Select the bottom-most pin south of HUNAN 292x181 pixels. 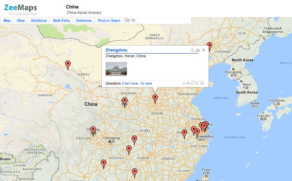(135, 173)
